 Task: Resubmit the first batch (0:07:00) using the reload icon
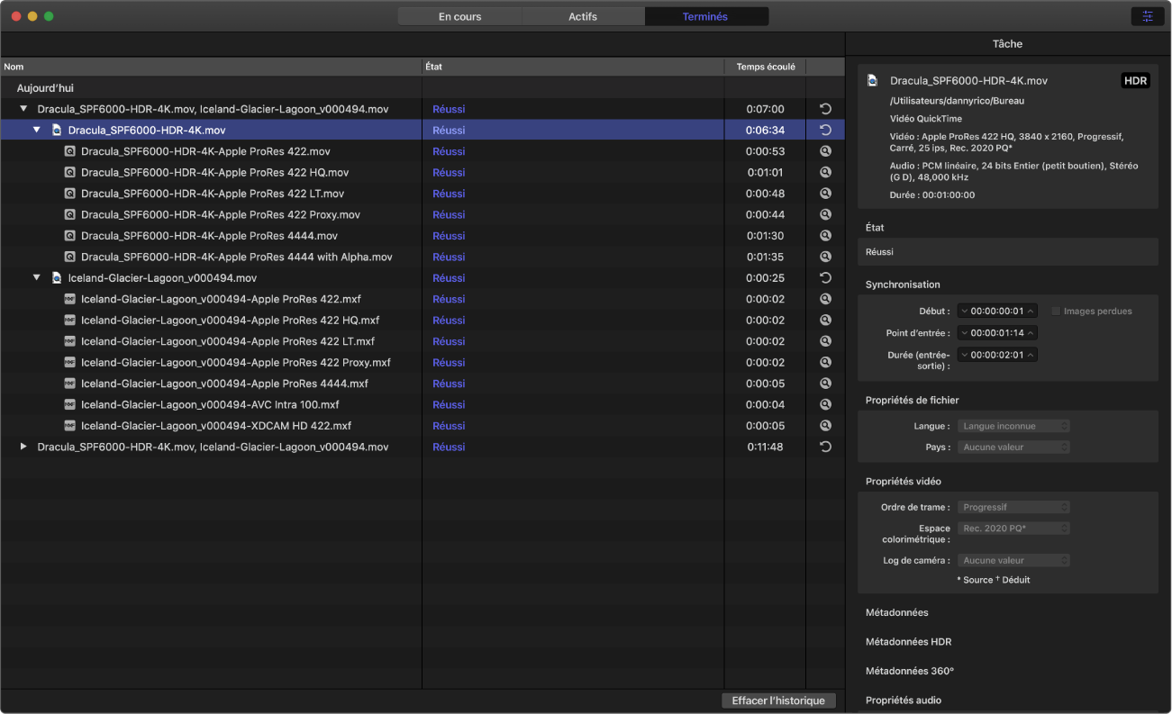[825, 109]
